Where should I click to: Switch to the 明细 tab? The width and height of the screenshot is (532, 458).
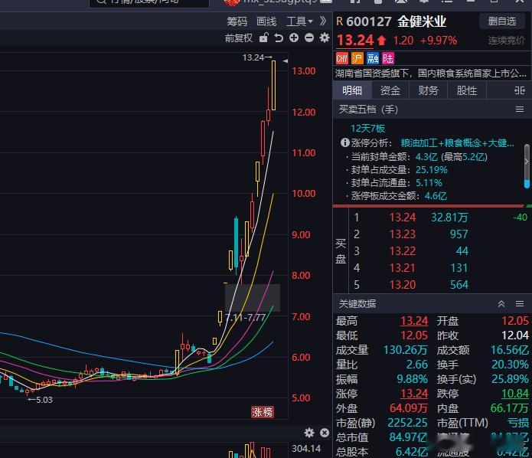[x=352, y=90]
